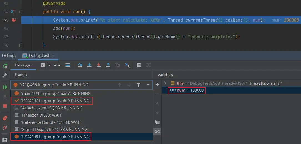Click @Override annotation on line 93
The height and width of the screenshot is (144, 301).
[54, 4]
